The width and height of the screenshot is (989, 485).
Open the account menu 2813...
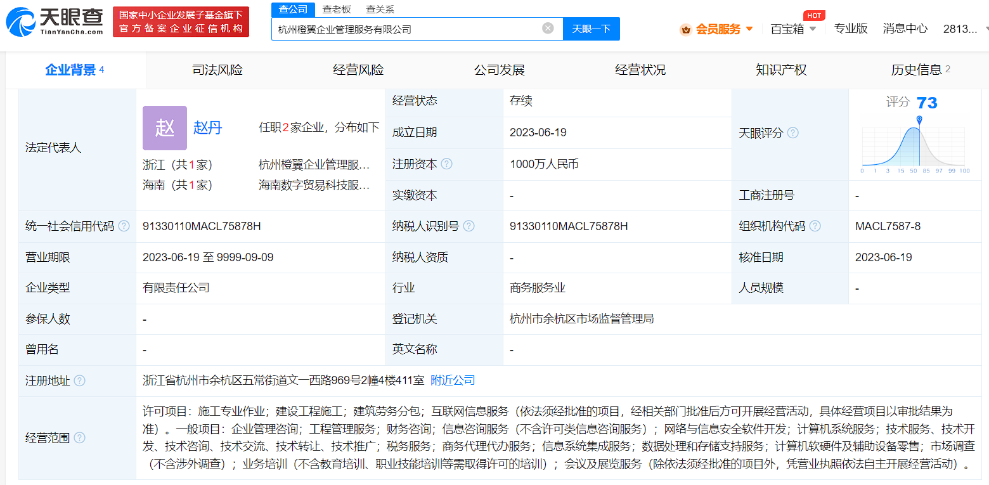[x=960, y=29]
